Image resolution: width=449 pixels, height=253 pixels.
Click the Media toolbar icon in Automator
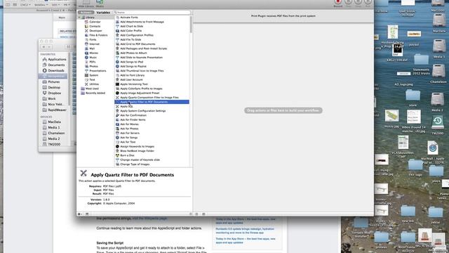click(x=100, y=2)
